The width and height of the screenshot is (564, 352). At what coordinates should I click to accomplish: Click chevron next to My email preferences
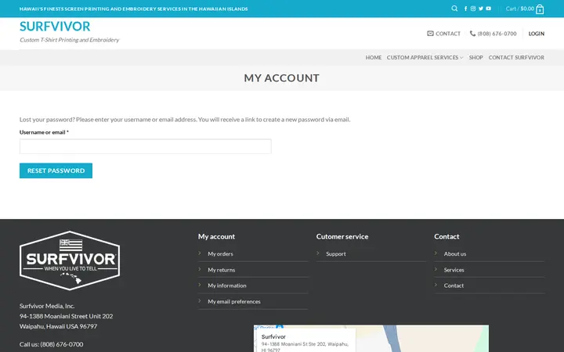200,300
